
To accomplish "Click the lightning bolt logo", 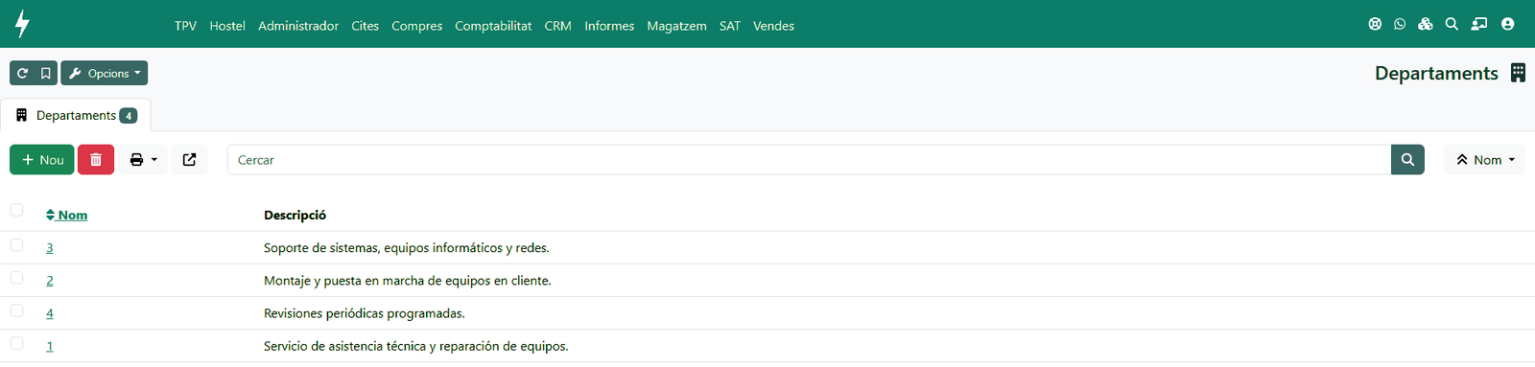I will click(x=22, y=24).
